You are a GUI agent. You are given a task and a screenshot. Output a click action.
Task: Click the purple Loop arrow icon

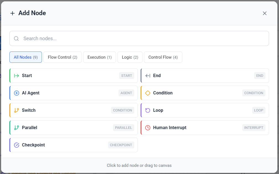pyautogui.click(x=148, y=110)
